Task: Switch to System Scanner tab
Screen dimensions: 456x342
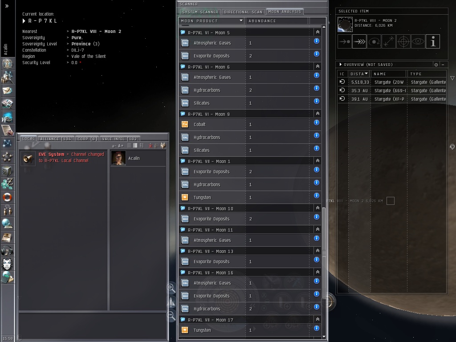Action: [x=200, y=12]
